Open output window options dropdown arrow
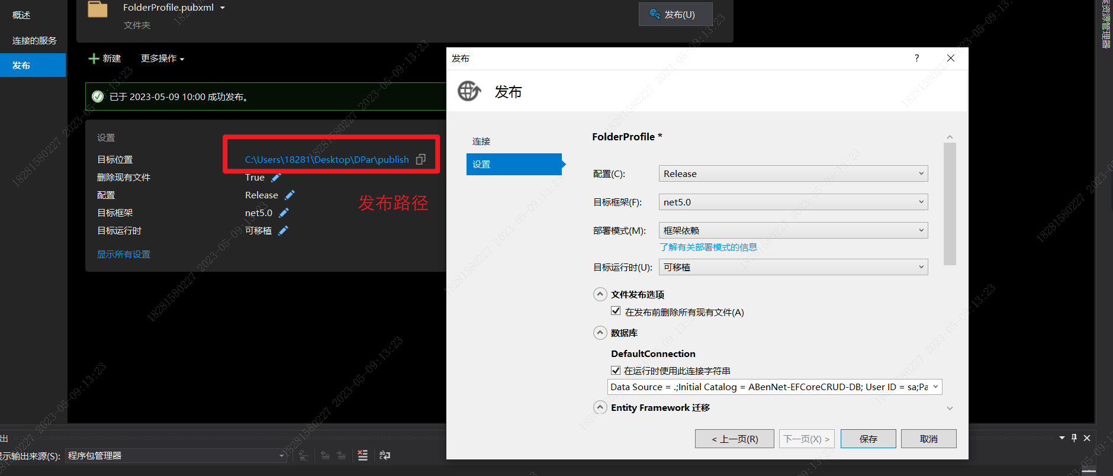Image resolution: width=1113 pixels, height=476 pixels. pos(1062,438)
